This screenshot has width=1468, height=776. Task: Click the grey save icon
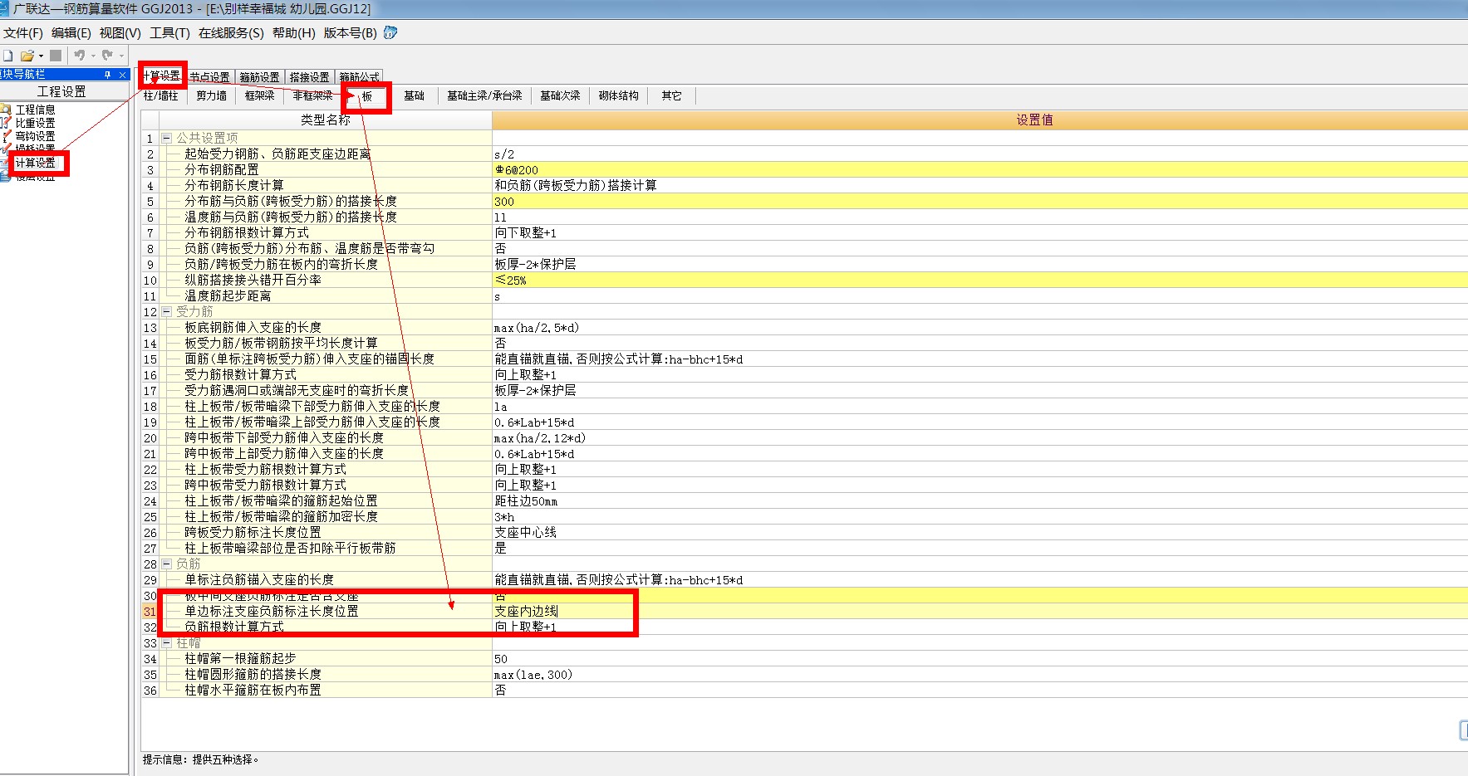[56, 56]
